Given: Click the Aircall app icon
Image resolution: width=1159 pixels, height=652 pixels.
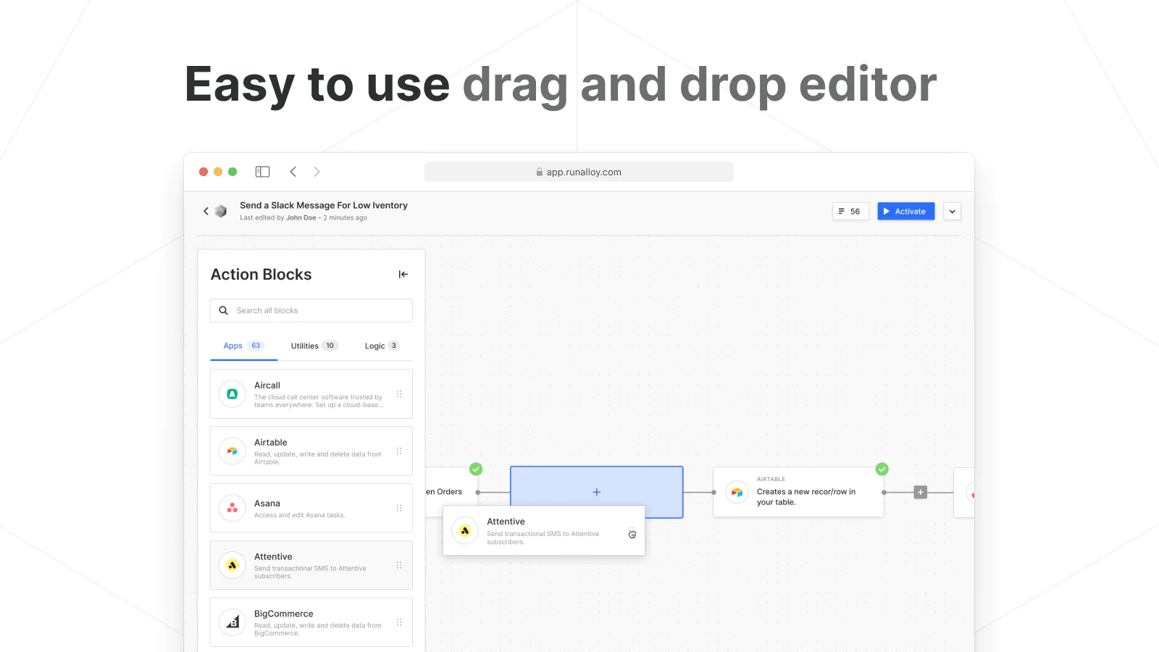Looking at the screenshot, I should pyautogui.click(x=233, y=394).
